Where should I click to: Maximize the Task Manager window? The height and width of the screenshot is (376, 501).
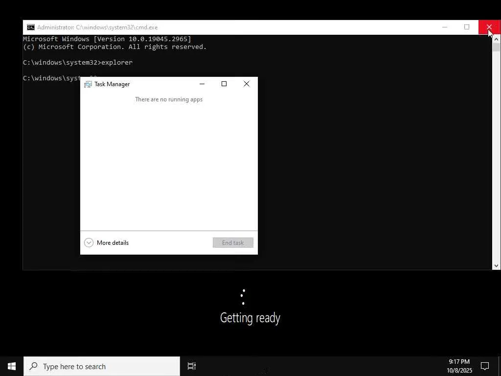[224, 84]
